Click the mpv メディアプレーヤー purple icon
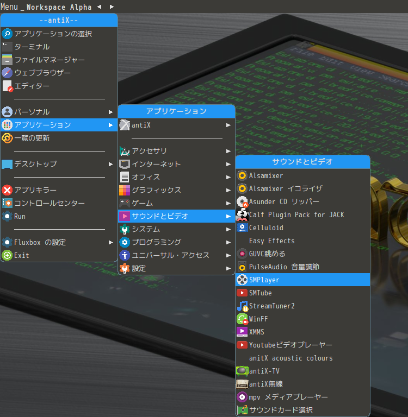 (242, 397)
